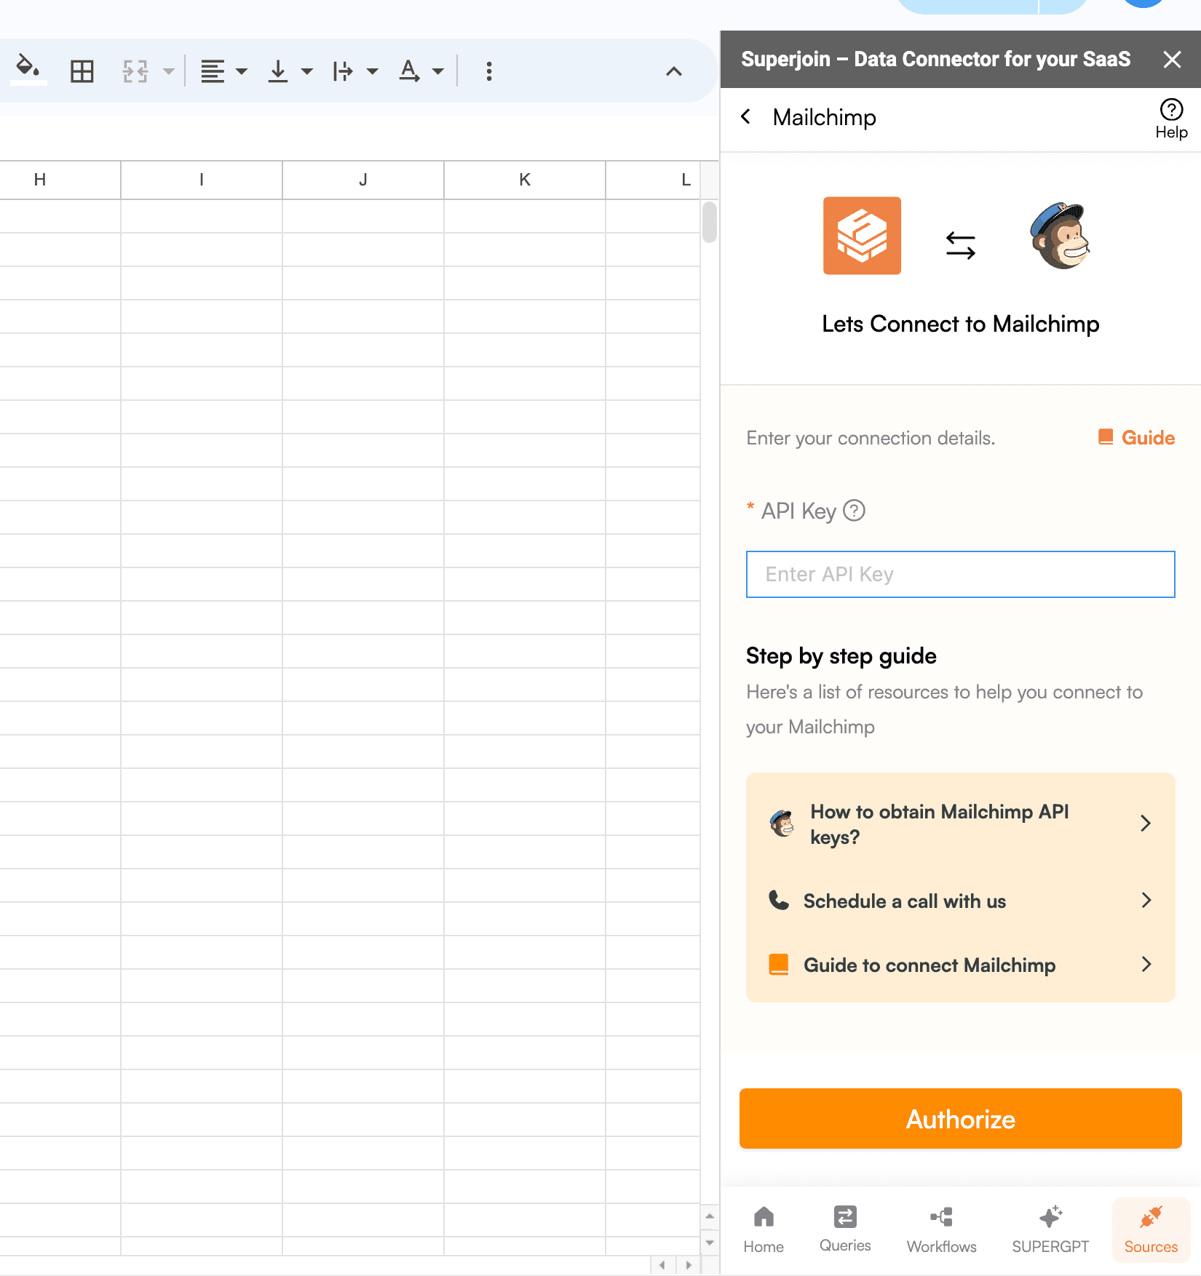Click the text rotation icon

[410, 71]
